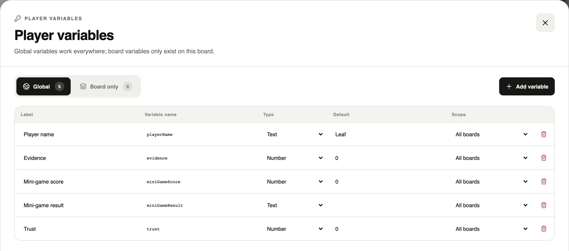
Task: Edit the Mini-game result label field
Action: pos(80,205)
